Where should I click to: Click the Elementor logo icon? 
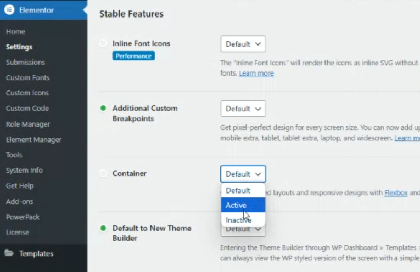pos(9,10)
